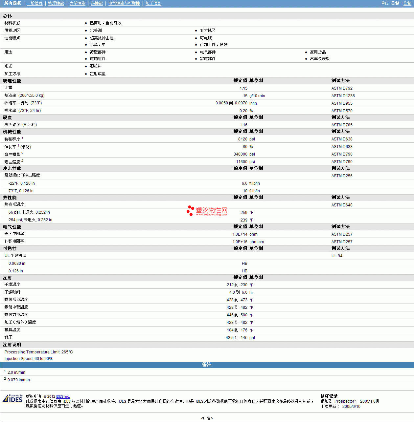Switch units to 公制
Screen dimensions: 414x422
point(407,3)
